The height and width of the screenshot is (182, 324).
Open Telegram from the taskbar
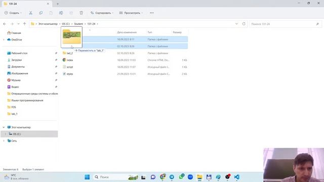172,177
